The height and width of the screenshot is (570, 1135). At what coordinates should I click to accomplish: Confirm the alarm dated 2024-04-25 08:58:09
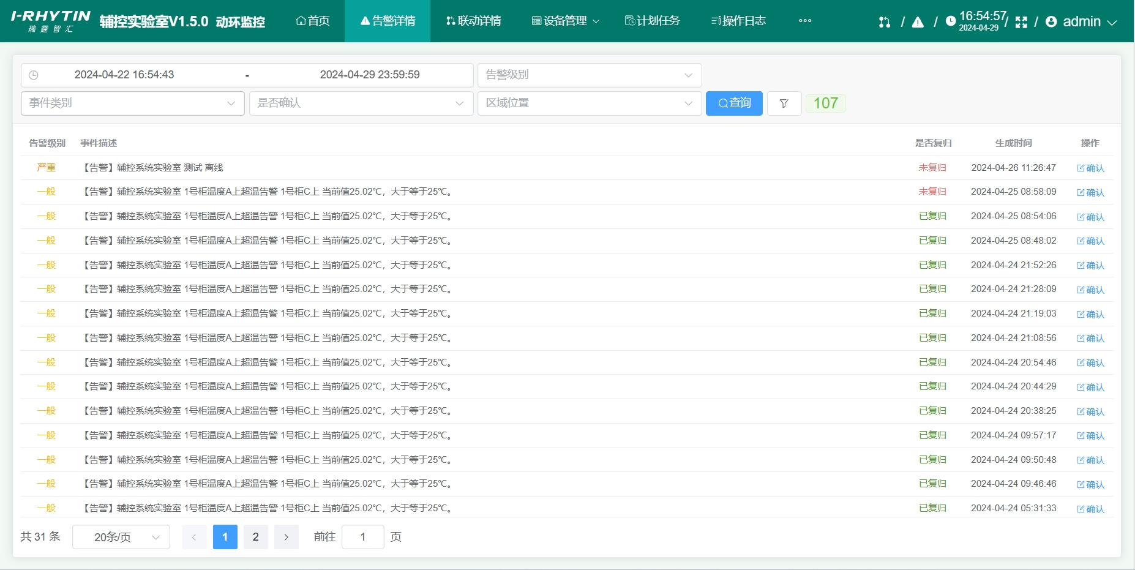tap(1090, 193)
